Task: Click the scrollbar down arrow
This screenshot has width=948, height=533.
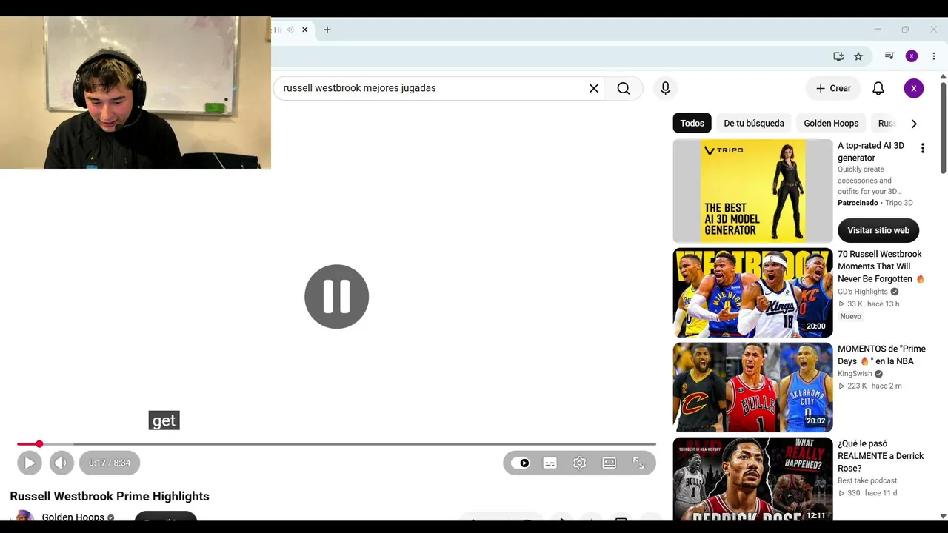Action: [x=943, y=516]
